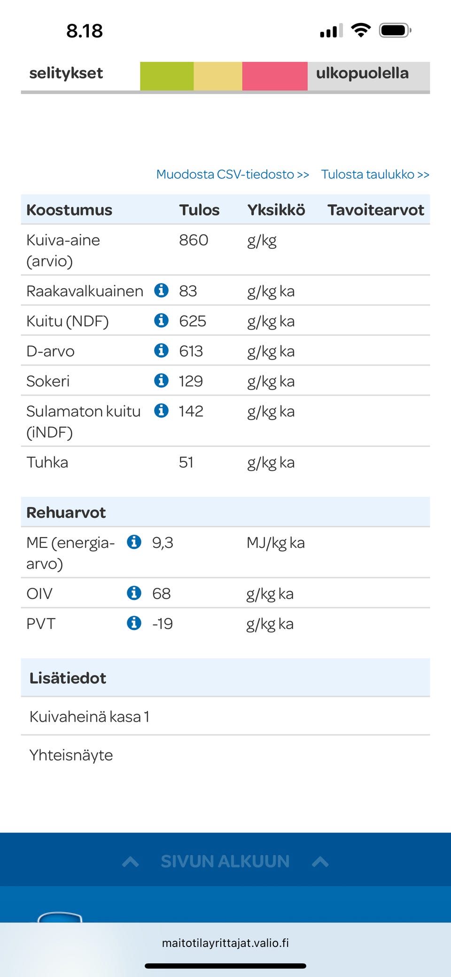Open info tooltip for D-arvo
This screenshot has width=451, height=977.
point(162,351)
